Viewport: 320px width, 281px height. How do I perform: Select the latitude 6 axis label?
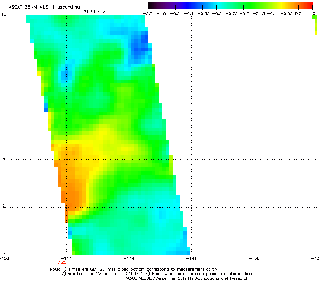coord(3,110)
